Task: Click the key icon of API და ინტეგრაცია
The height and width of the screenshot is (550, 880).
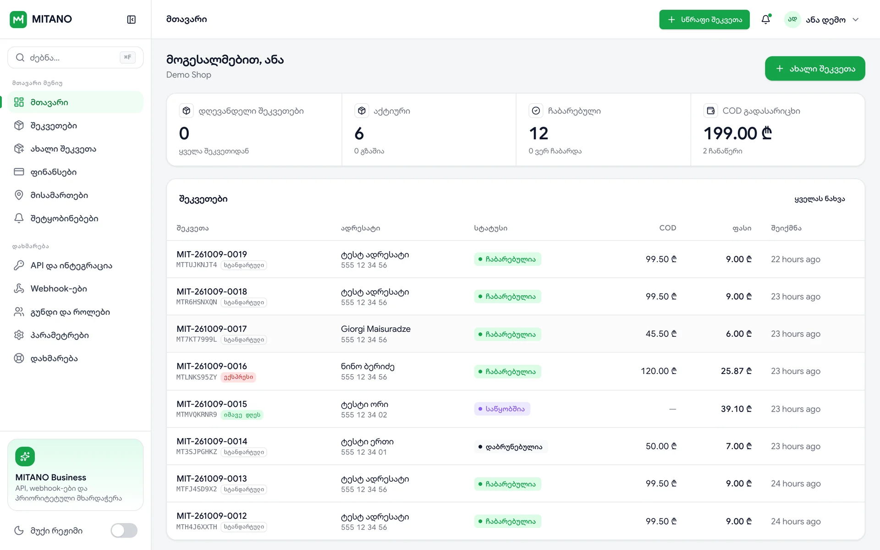Action: (19, 265)
